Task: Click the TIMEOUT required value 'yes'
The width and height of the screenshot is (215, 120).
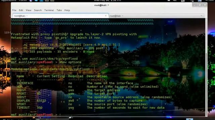Action: coord(71,108)
